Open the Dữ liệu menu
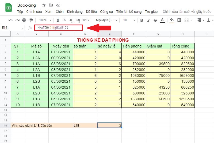This screenshot has width=214, height=143. (91, 12)
